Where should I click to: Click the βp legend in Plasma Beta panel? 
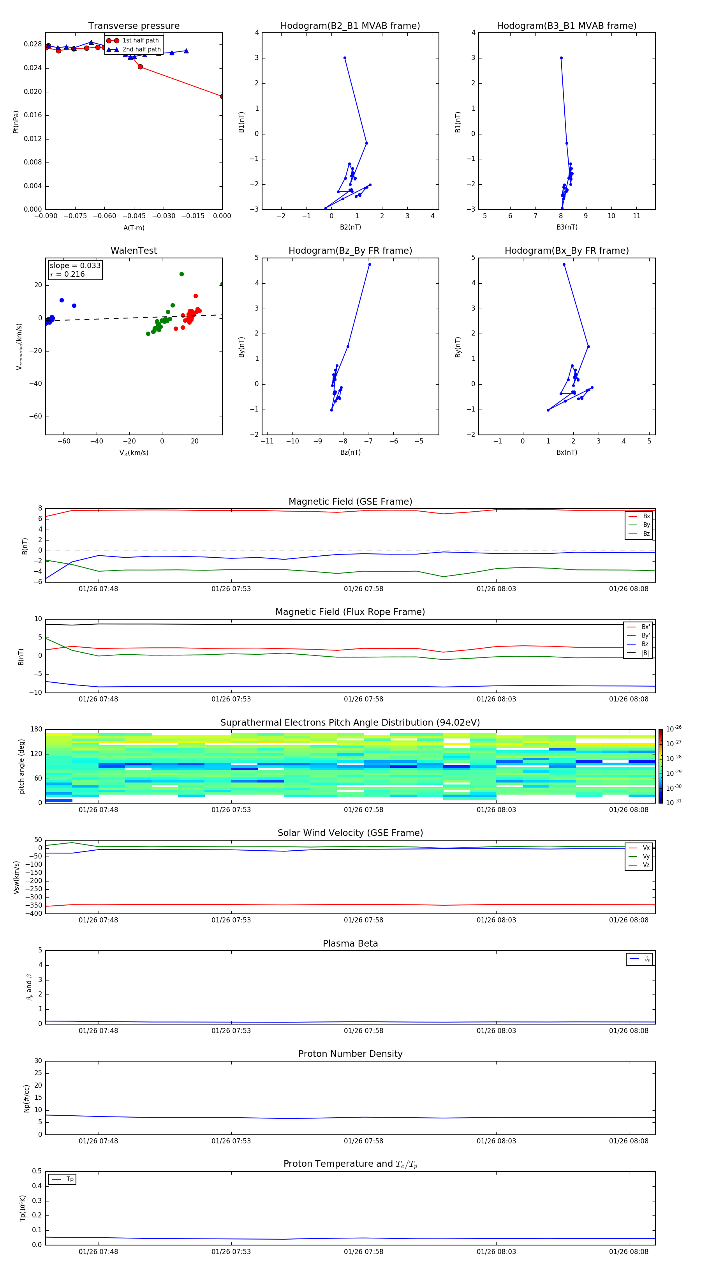639,959
